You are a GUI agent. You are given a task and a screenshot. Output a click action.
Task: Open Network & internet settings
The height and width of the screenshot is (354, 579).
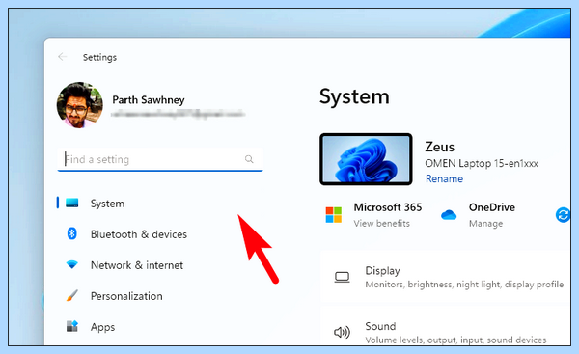[137, 265]
